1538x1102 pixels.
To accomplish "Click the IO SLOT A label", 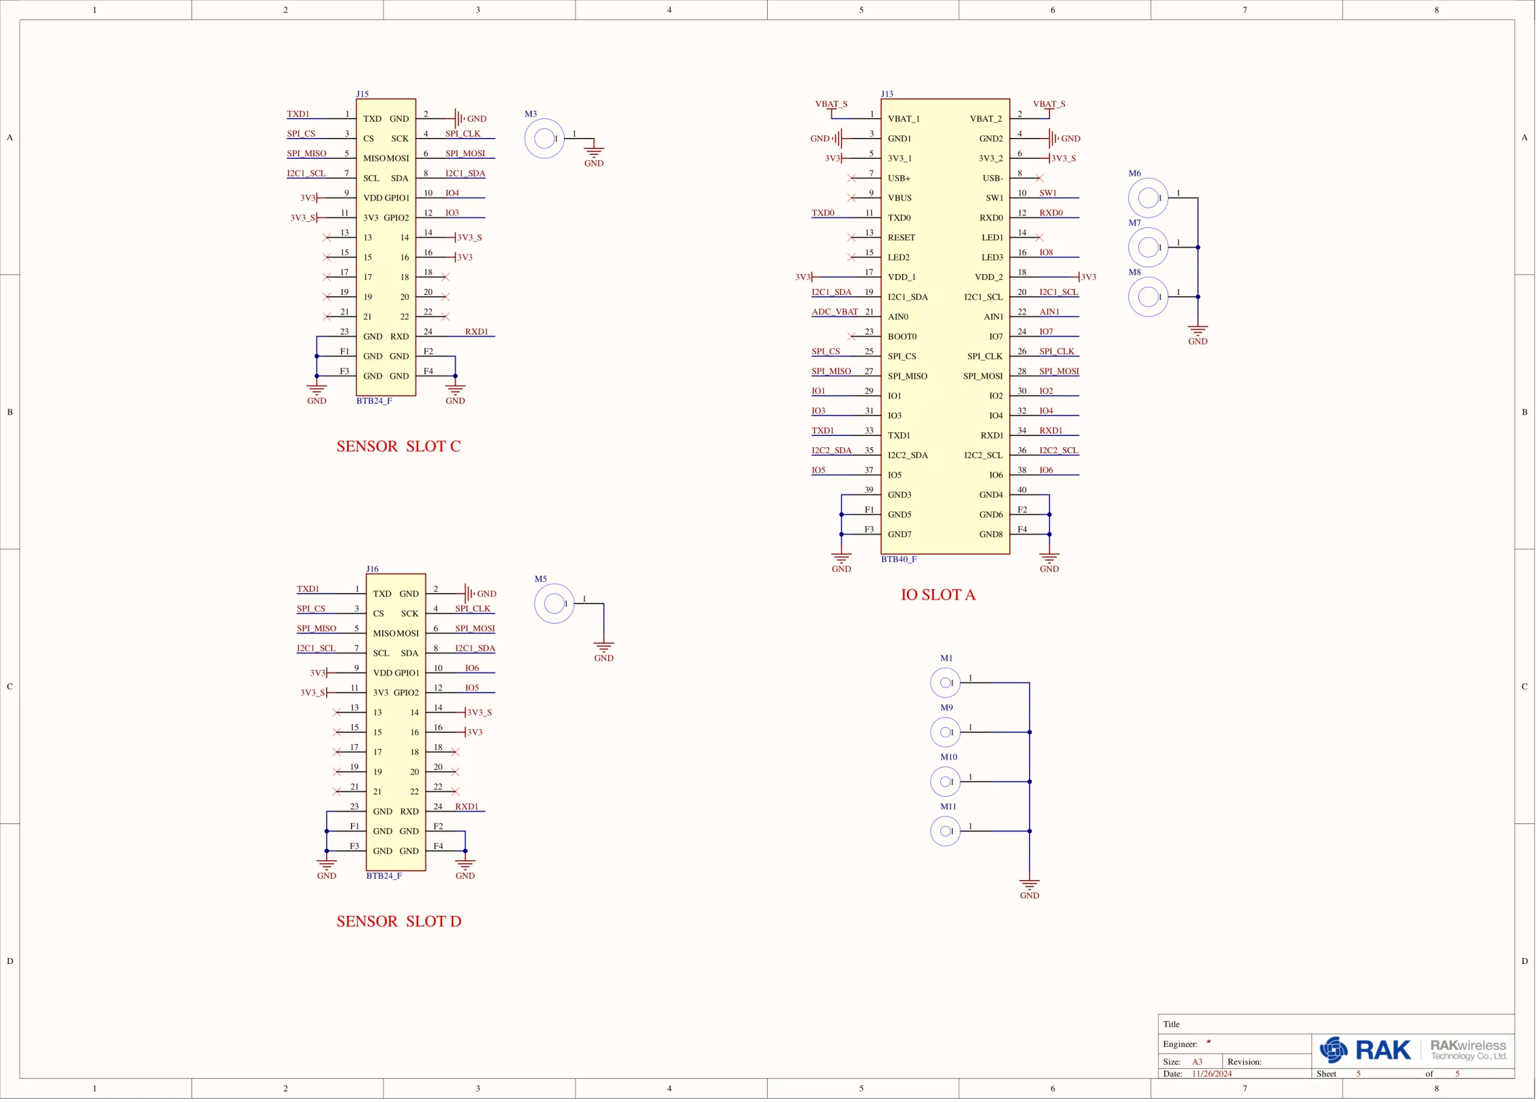I will coord(938,594).
